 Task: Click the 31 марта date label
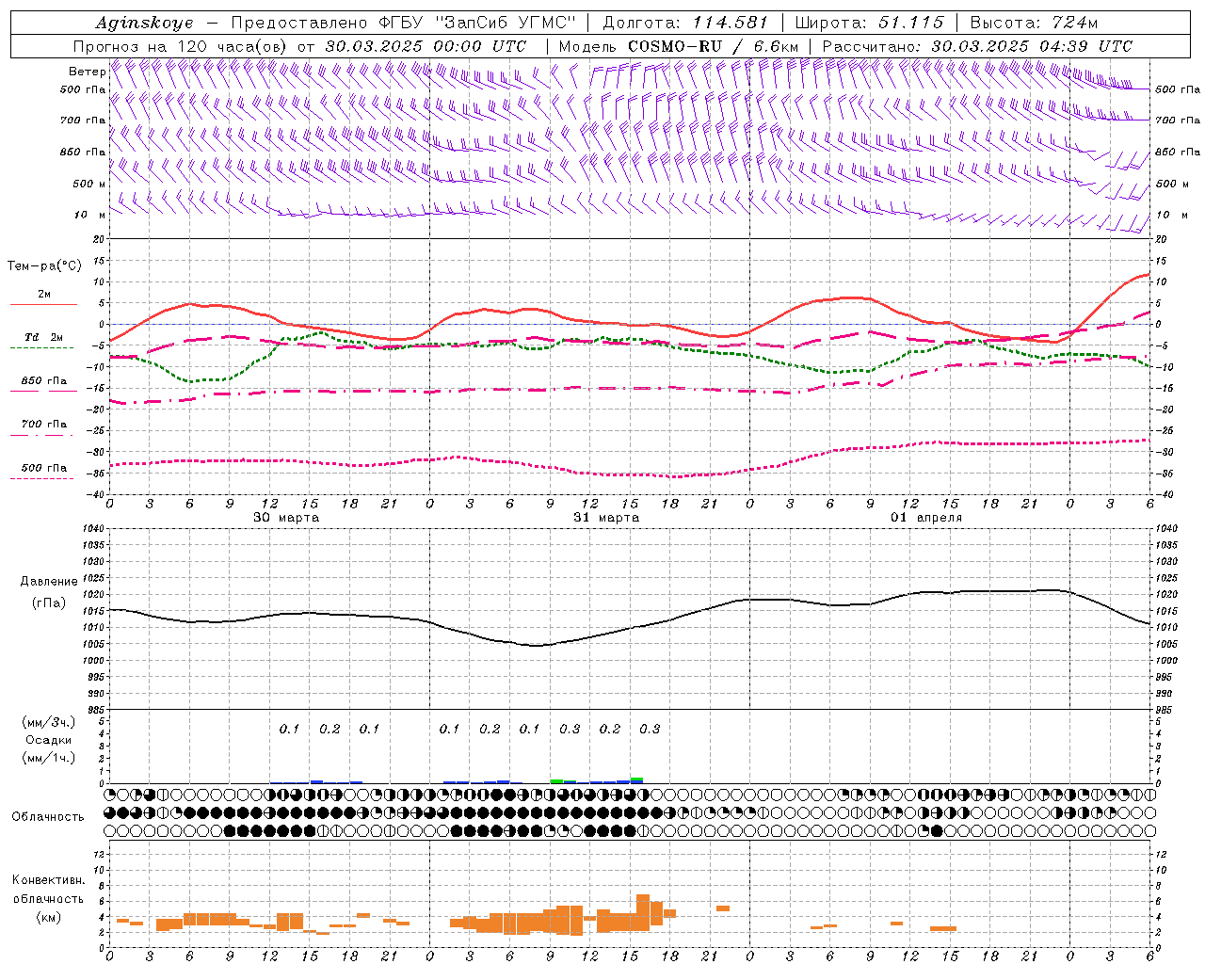coord(606,518)
